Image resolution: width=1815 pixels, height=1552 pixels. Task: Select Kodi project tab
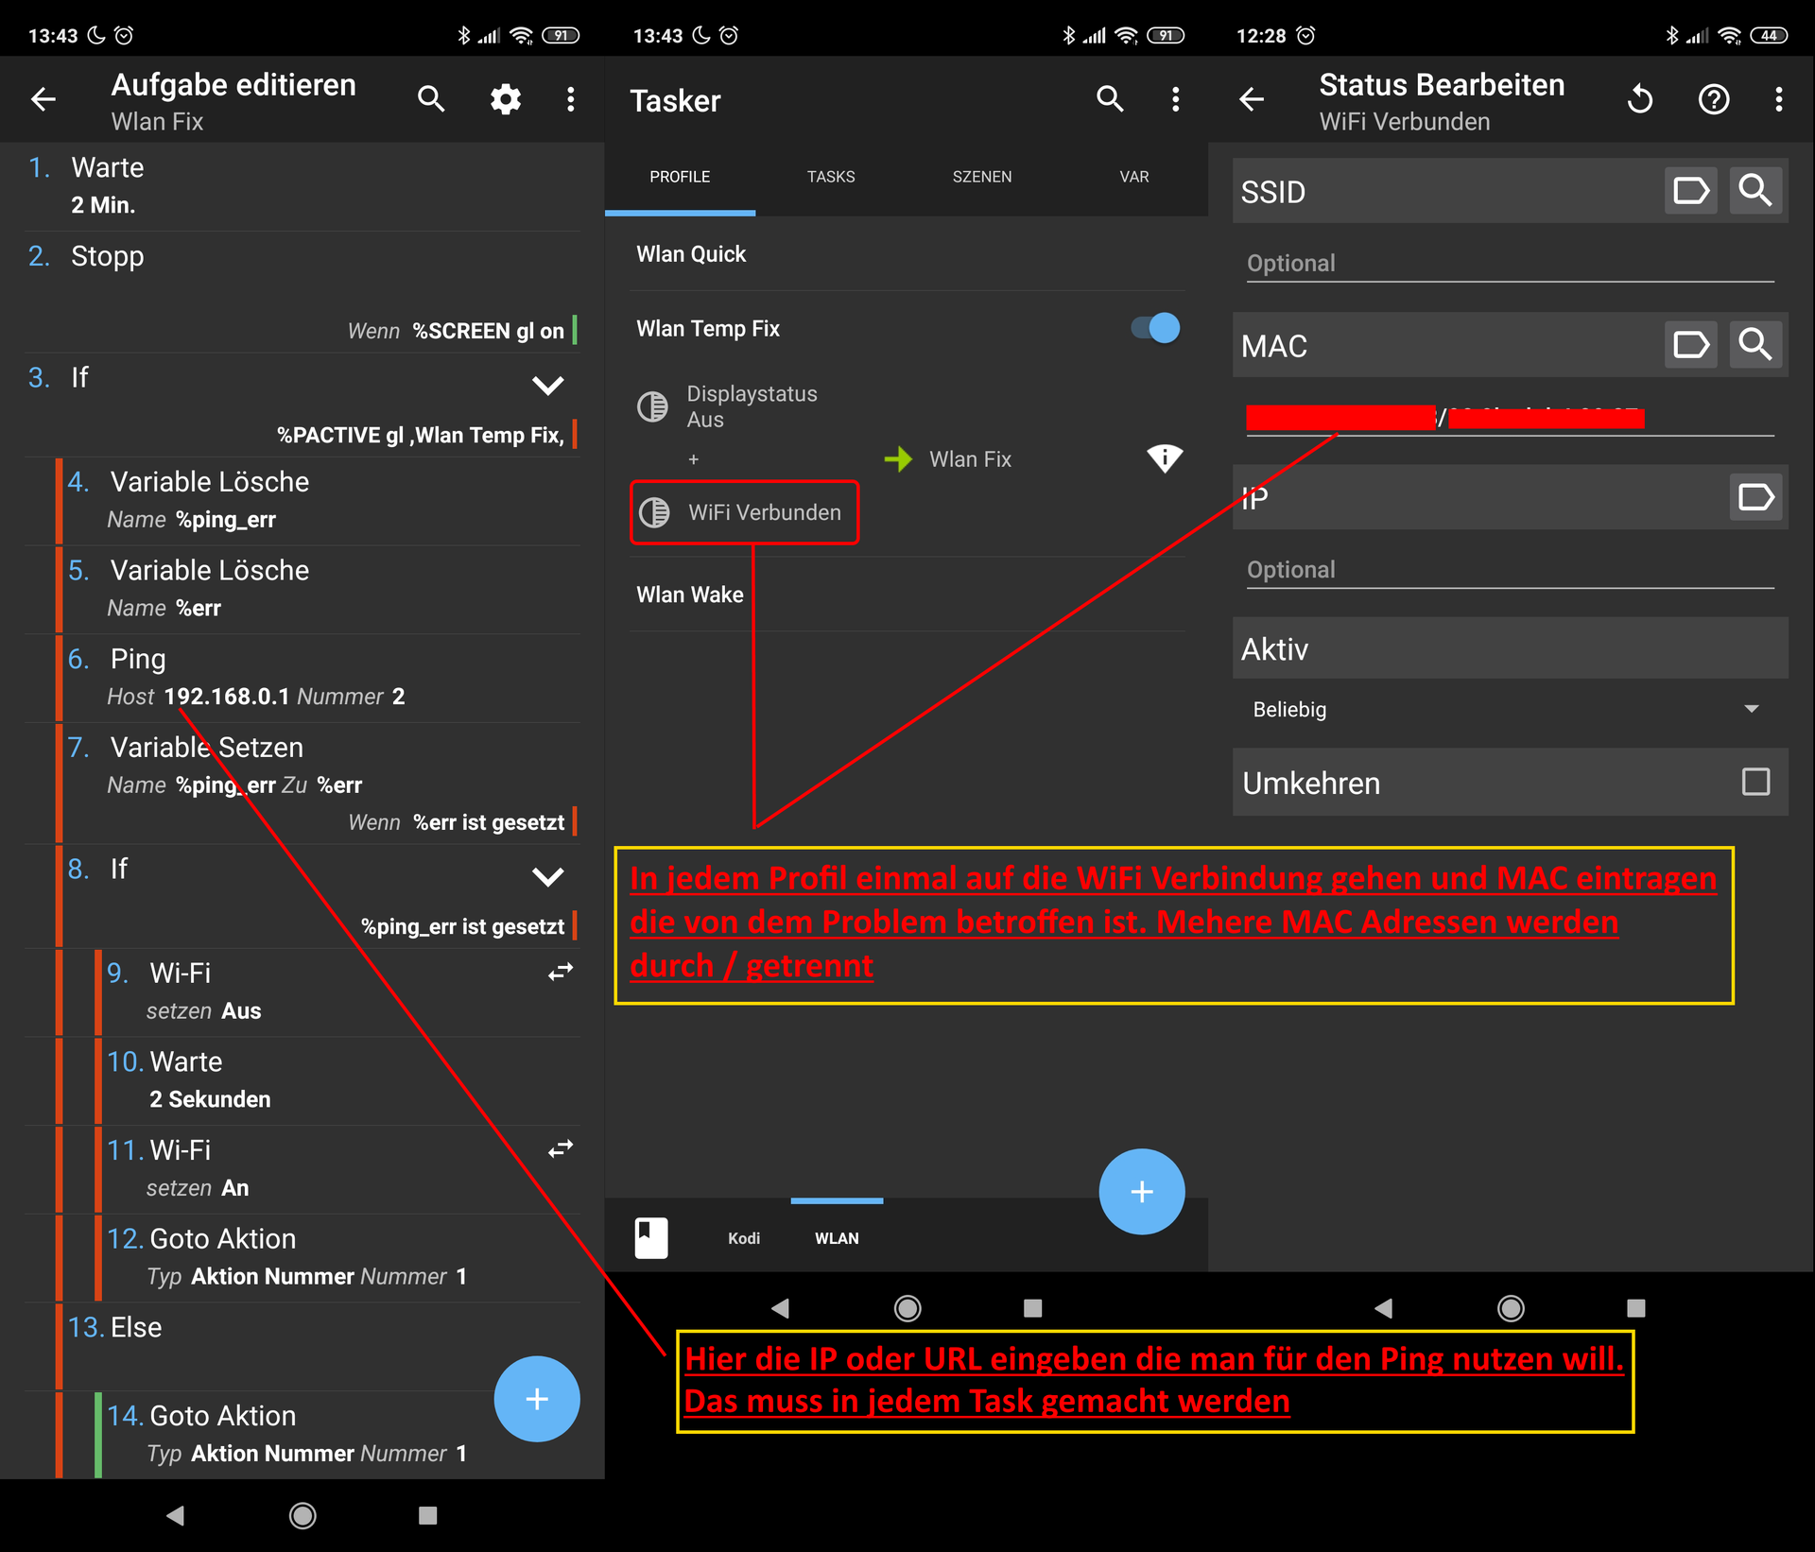coord(744,1238)
